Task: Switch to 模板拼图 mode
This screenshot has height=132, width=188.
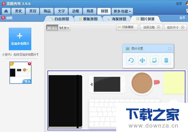Action: (x=88, y=19)
